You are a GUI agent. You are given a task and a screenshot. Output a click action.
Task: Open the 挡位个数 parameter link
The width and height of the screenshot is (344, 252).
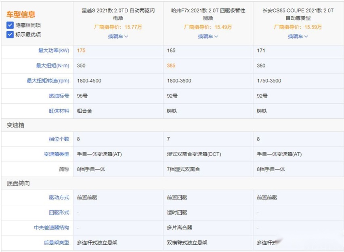(59, 139)
